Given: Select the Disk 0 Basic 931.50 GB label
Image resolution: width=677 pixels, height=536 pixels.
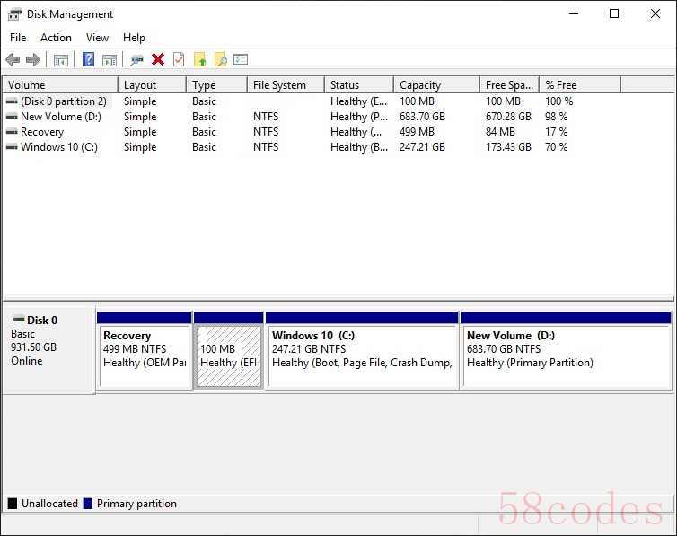Looking at the screenshot, I should point(48,349).
